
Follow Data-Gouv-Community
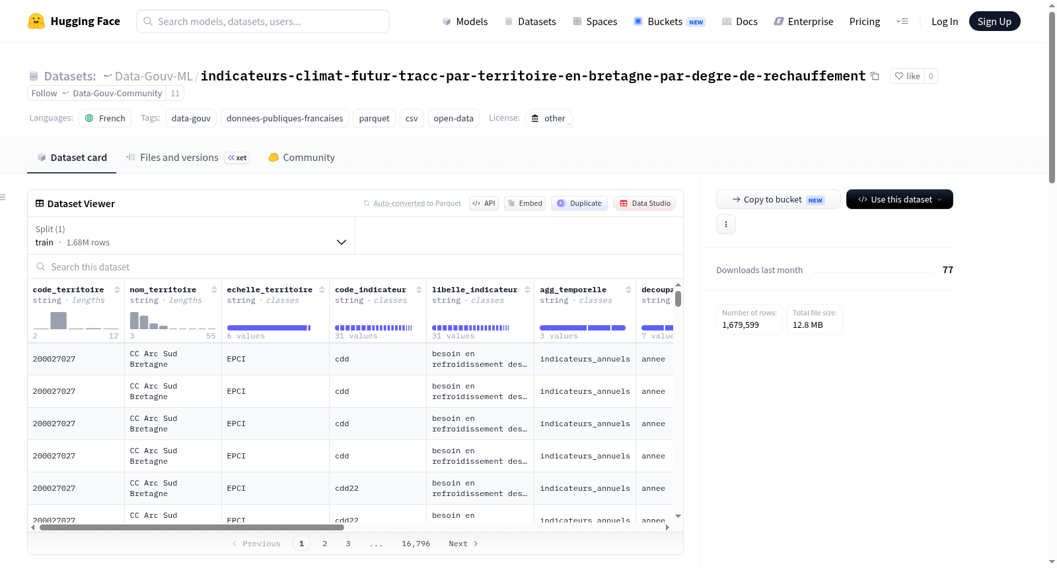pos(96,93)
